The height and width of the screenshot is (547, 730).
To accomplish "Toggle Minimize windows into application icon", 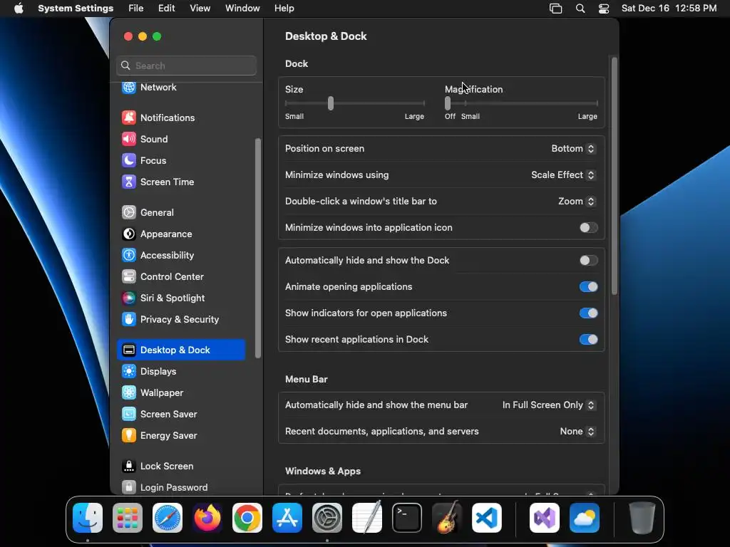I will (588, 227).
